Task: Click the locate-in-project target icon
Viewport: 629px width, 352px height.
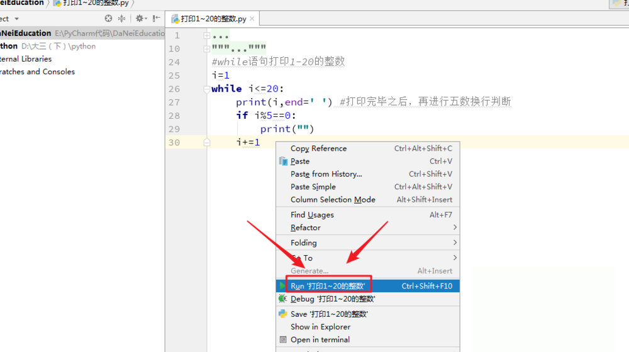Action: coord(108,18)
